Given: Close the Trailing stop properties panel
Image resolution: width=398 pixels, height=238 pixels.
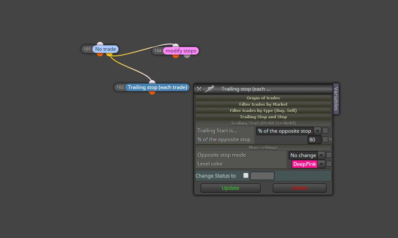Looking at the screenshot, I should (x=199, y=89).
